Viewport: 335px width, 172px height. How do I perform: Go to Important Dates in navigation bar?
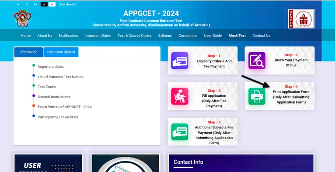(97, 35)
